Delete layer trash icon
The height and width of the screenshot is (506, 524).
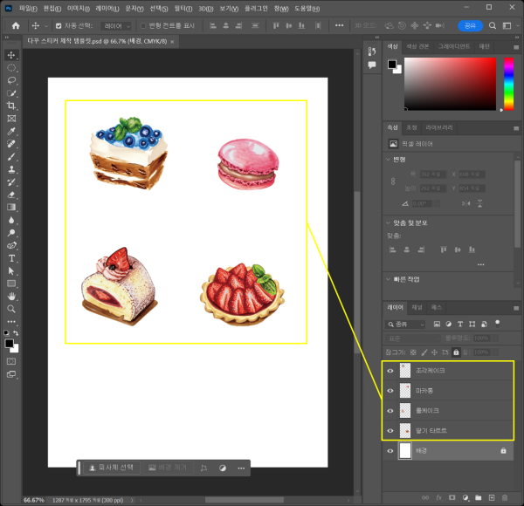505,497
